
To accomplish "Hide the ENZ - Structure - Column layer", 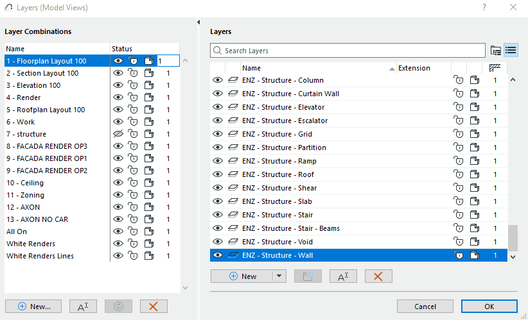I will tap(218, 80).
